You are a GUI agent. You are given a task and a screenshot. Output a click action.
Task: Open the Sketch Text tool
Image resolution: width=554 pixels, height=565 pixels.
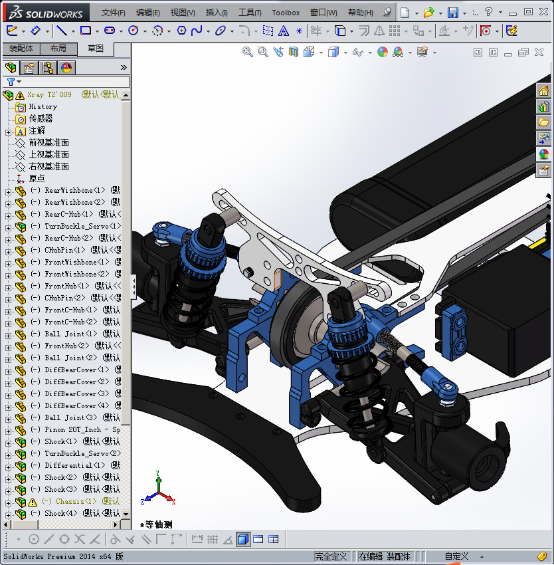[x=284, y=31]
